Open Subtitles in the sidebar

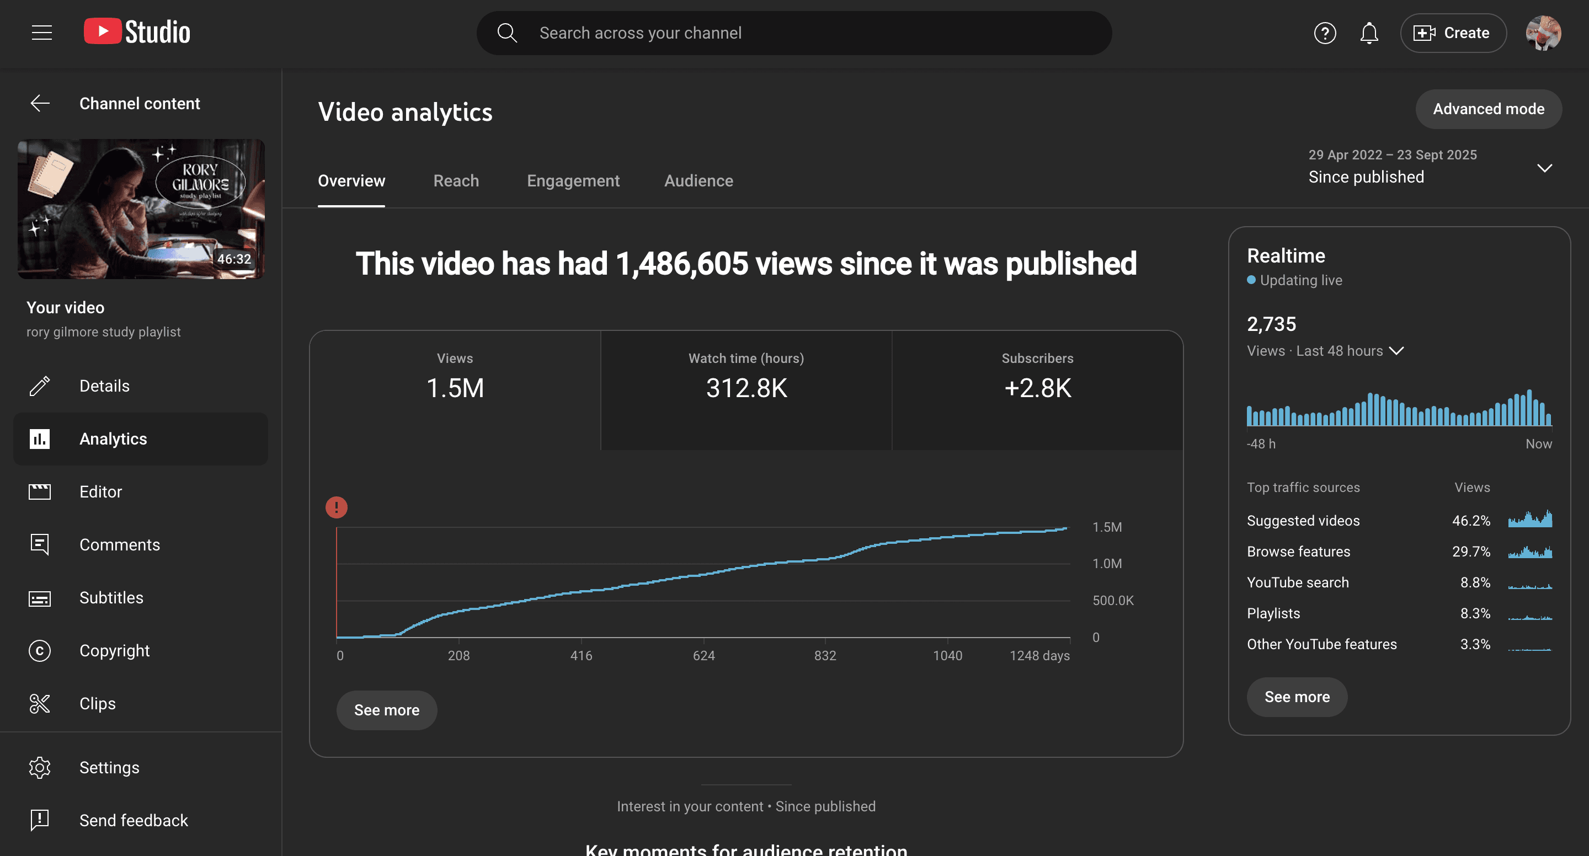[x=111, y=597]
